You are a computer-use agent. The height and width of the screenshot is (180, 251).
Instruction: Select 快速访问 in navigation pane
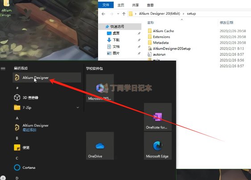coord(120,26)
